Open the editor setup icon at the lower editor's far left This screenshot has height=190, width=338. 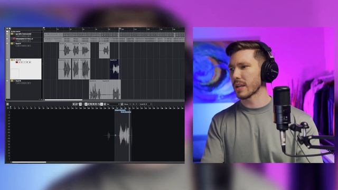[7, 104]
